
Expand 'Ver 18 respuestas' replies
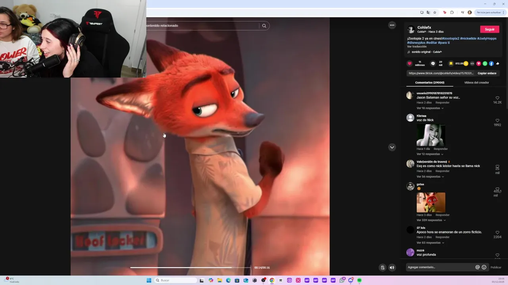pyautogui.click(x=430, y=108)
